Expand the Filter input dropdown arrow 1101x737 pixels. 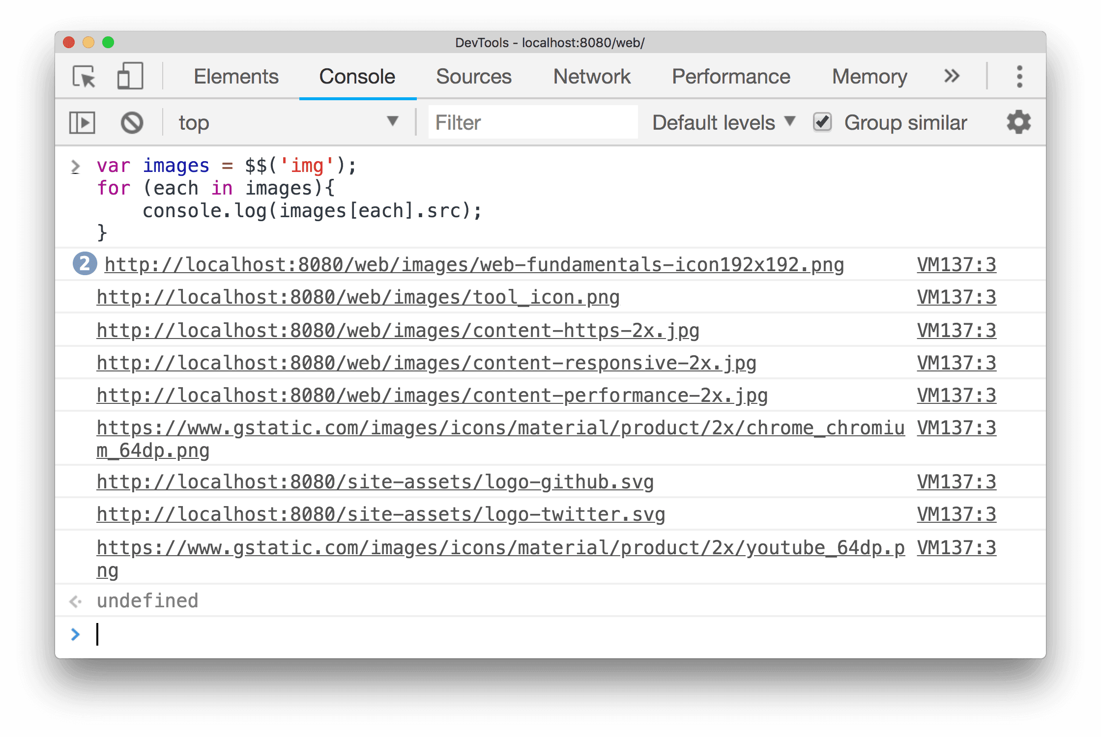393,123
